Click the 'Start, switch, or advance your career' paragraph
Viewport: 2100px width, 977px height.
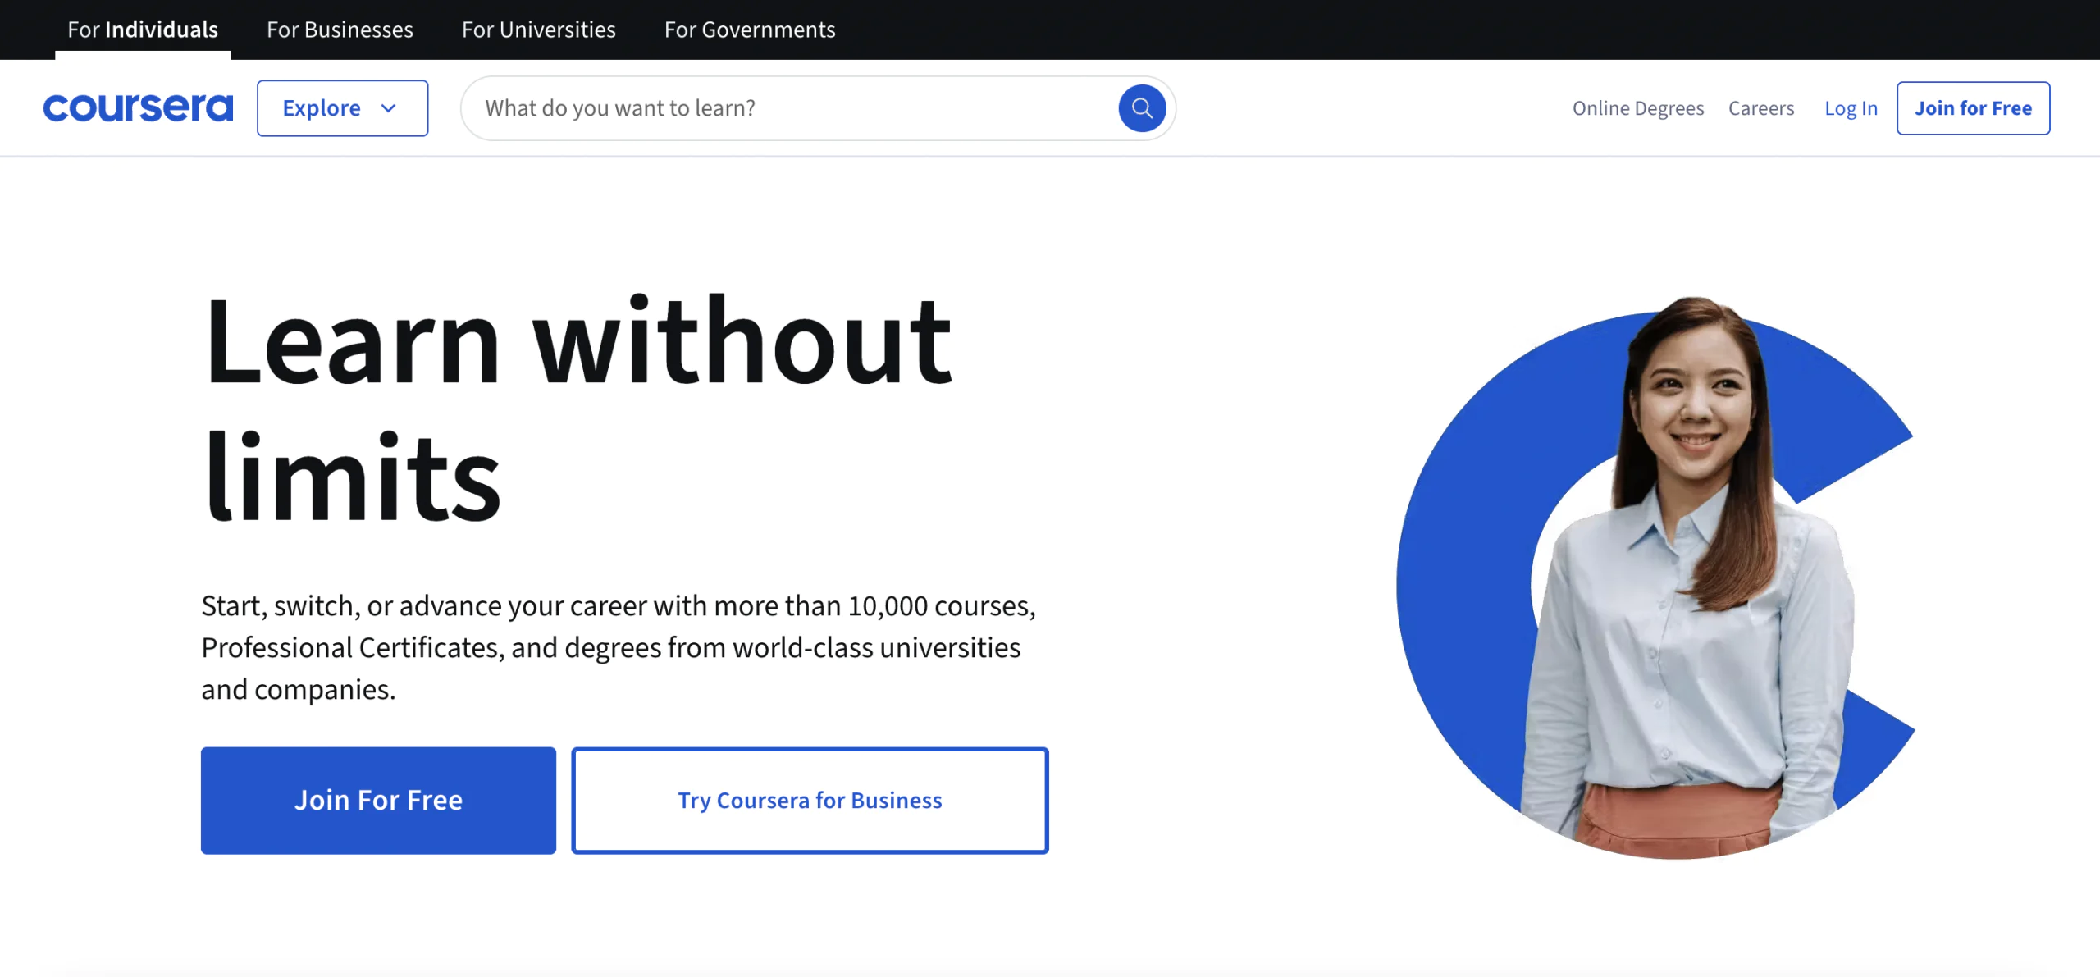click(x=619, y=647)
